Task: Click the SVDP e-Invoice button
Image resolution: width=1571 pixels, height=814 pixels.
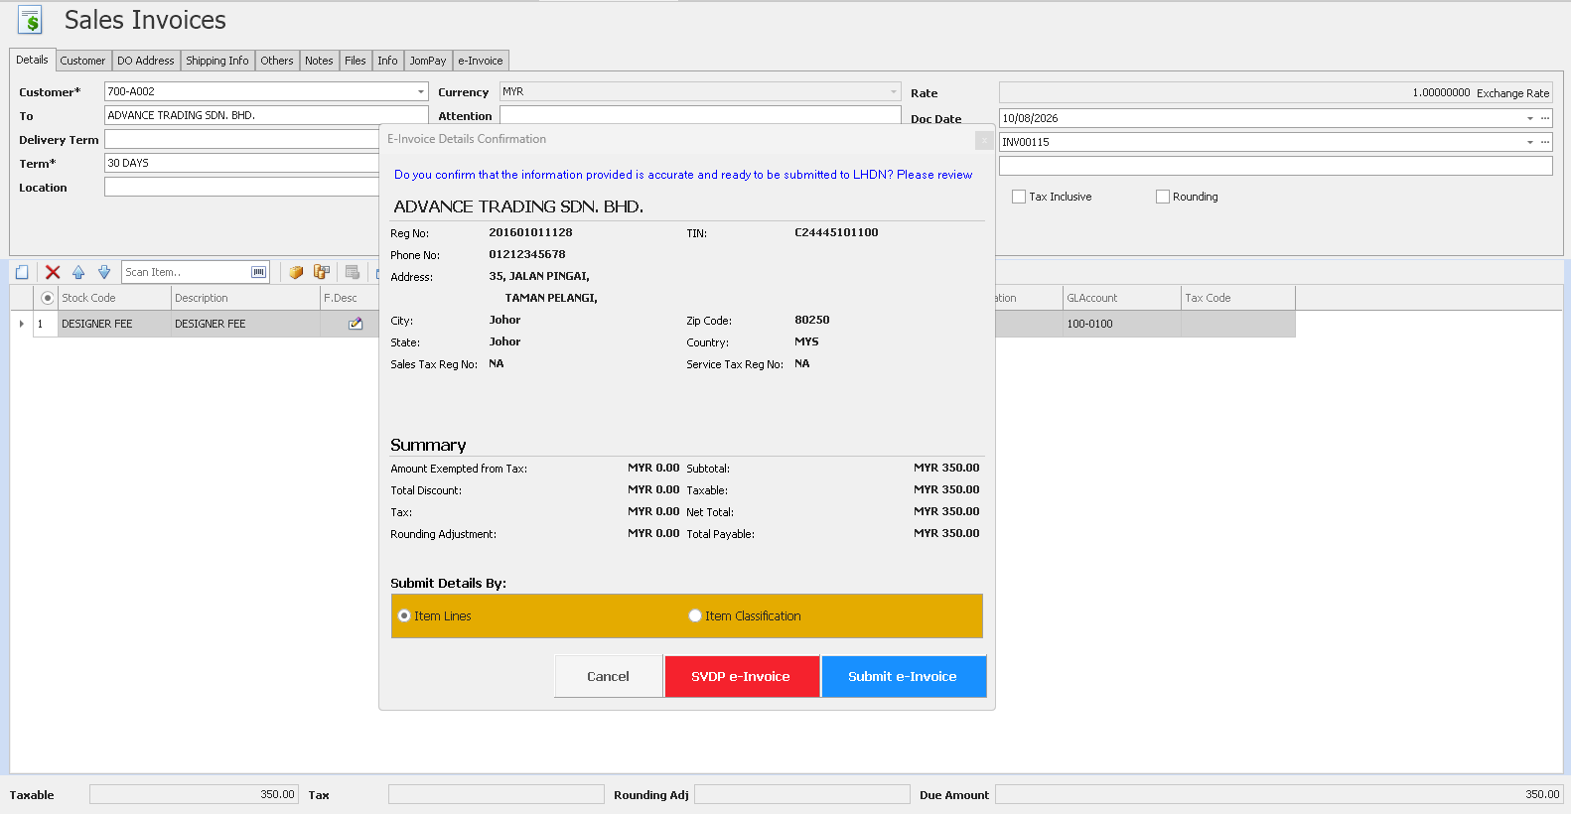Action: click(742, 676)
